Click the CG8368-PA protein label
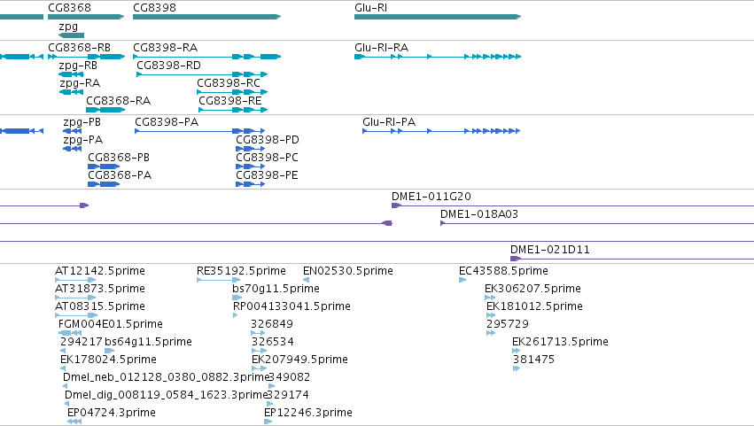 pos(120,175)
